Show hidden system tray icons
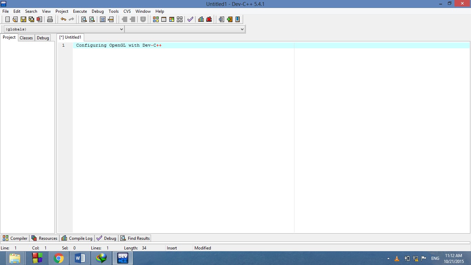Viewport: 471px width, 265px height. point(389,258)
